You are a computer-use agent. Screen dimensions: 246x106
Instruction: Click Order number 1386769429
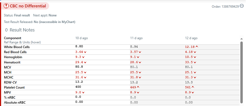click(x=225, y=6)
